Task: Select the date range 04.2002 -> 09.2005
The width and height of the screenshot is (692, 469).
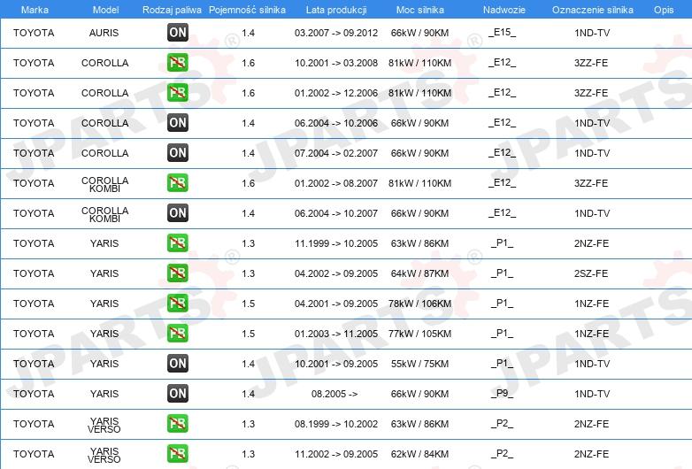Action: [336, 273]
